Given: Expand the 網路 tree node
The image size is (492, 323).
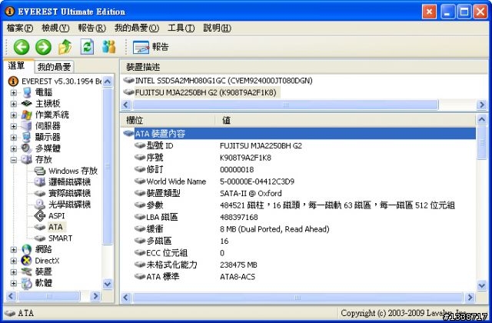Looking at the screenshot, I should [14, 250].
